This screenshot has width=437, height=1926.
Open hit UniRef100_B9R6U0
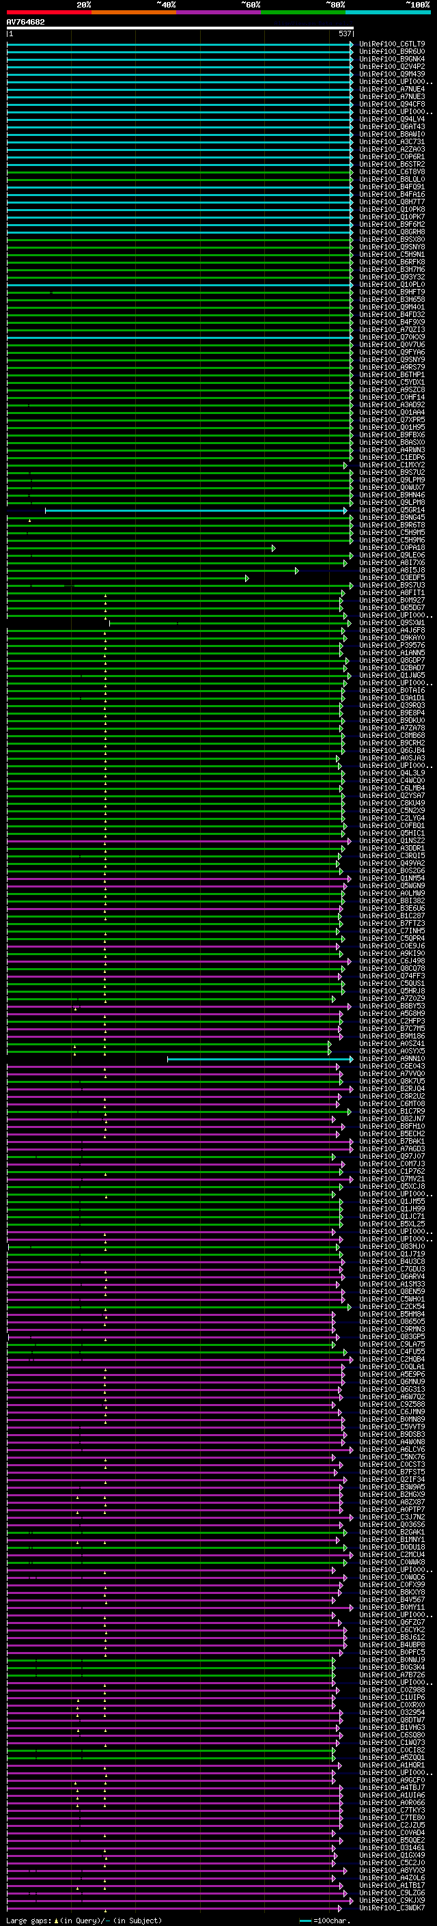392,52
